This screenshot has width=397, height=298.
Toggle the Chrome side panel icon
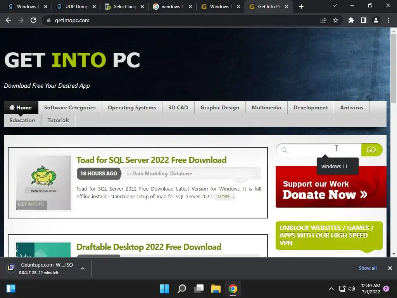click(x=364, y=20)
